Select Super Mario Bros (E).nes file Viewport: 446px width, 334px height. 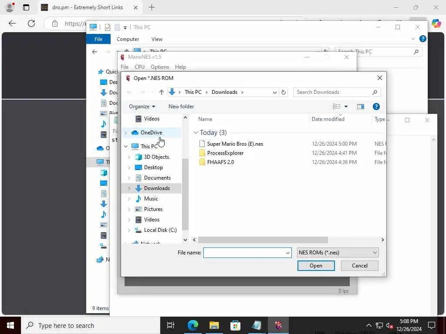235,144
